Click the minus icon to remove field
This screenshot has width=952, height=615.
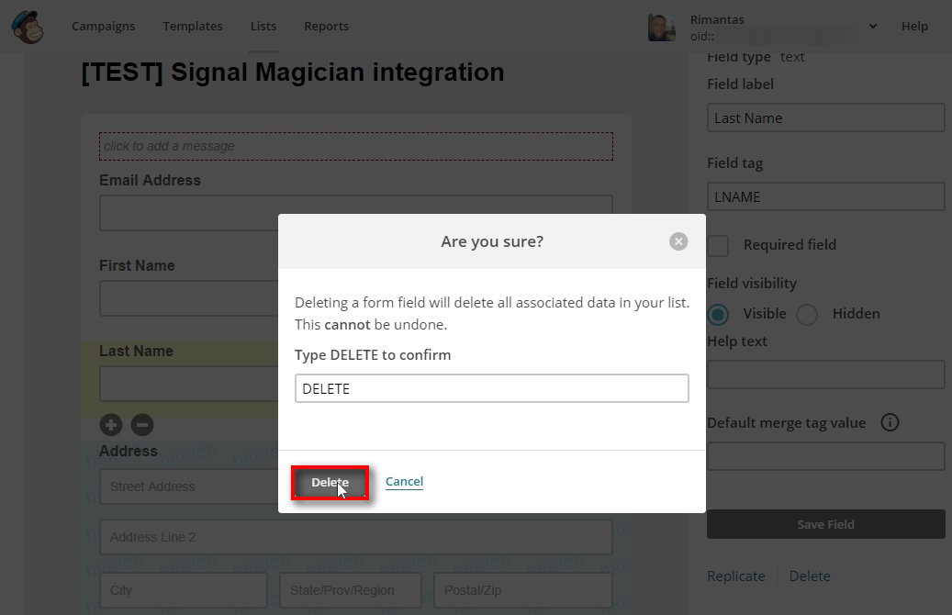(142, 425)
